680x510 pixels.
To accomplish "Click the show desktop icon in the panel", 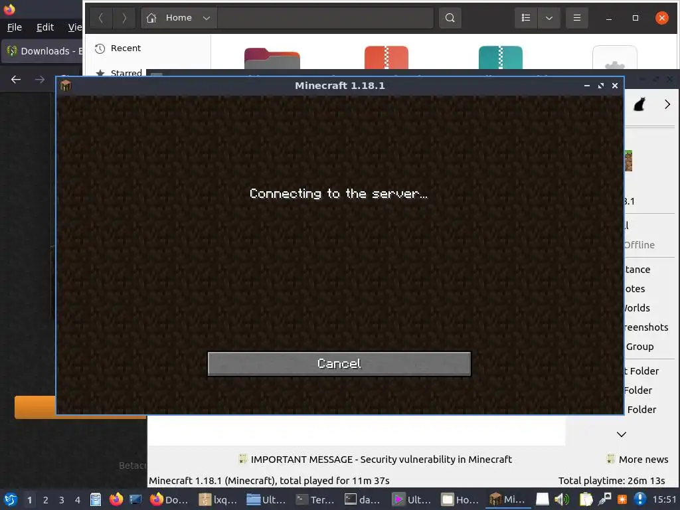I will pos(135,499).
